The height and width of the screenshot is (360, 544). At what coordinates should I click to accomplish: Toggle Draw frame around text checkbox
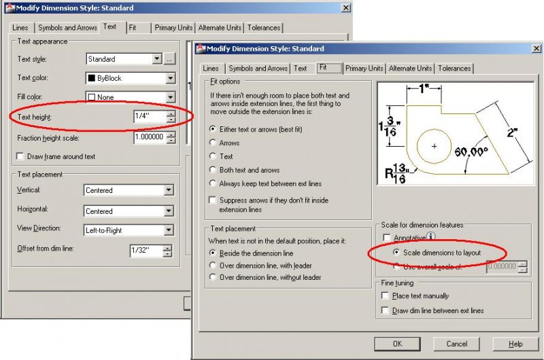20,157
